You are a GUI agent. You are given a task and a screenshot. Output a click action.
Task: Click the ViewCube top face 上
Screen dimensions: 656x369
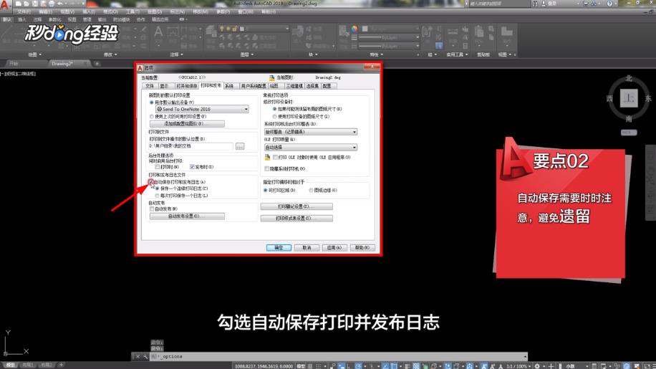(x=628, y=98)
